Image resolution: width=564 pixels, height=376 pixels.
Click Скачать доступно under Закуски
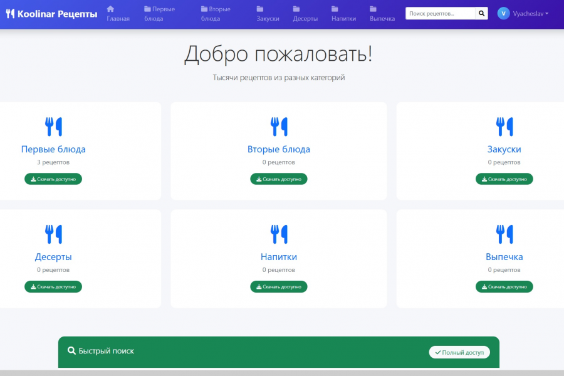click(x=504, y=179)
